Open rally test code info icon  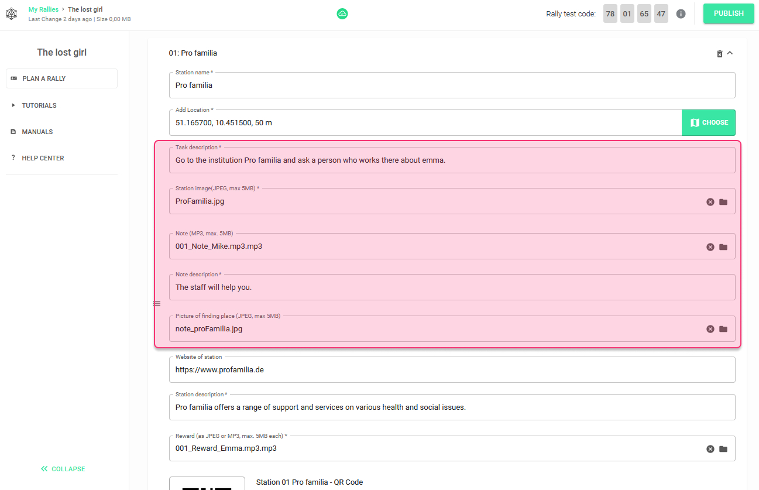(681, 13)
